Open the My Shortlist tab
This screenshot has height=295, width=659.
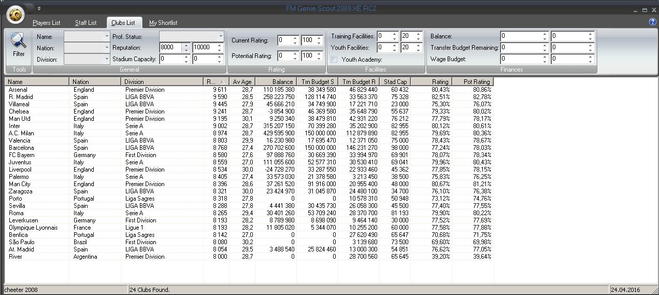pos(163,23)
